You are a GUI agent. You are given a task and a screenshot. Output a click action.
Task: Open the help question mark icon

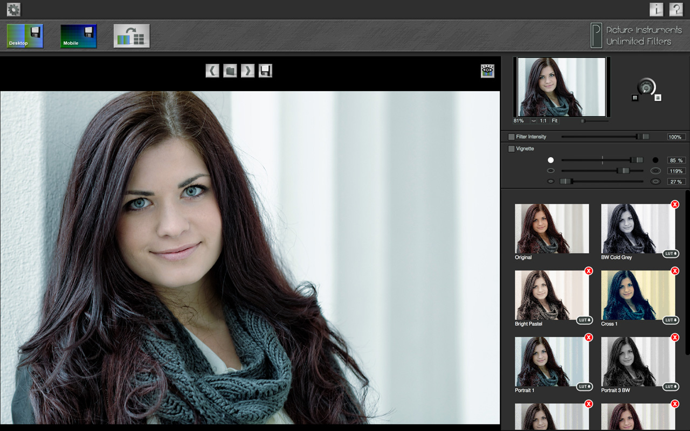(676, 9)
